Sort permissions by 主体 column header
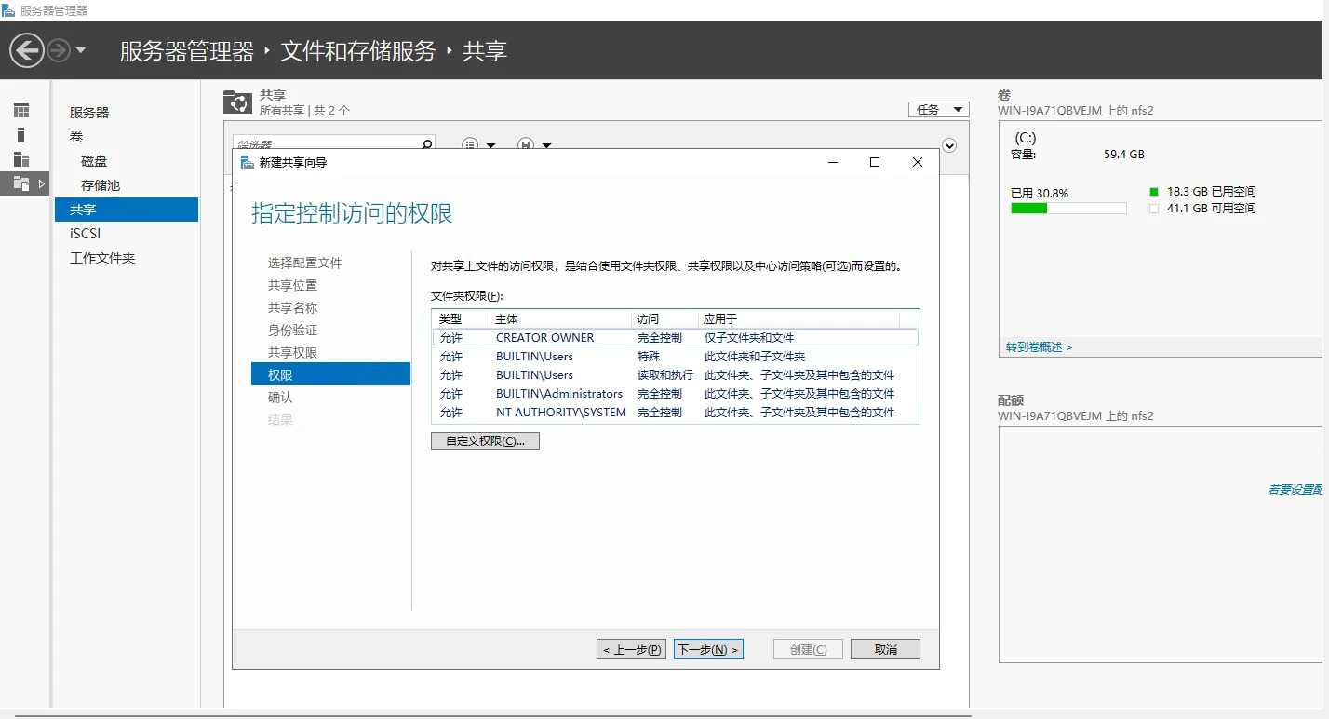Image resolution: width=1329 pixels, height=719 pixels. [560, 319]
